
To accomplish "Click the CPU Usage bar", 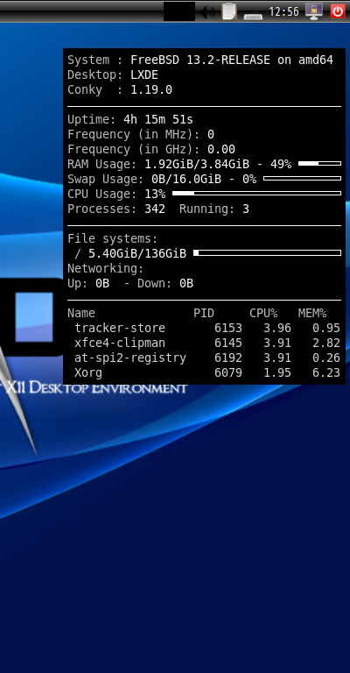I will click(x=256, y=194).
